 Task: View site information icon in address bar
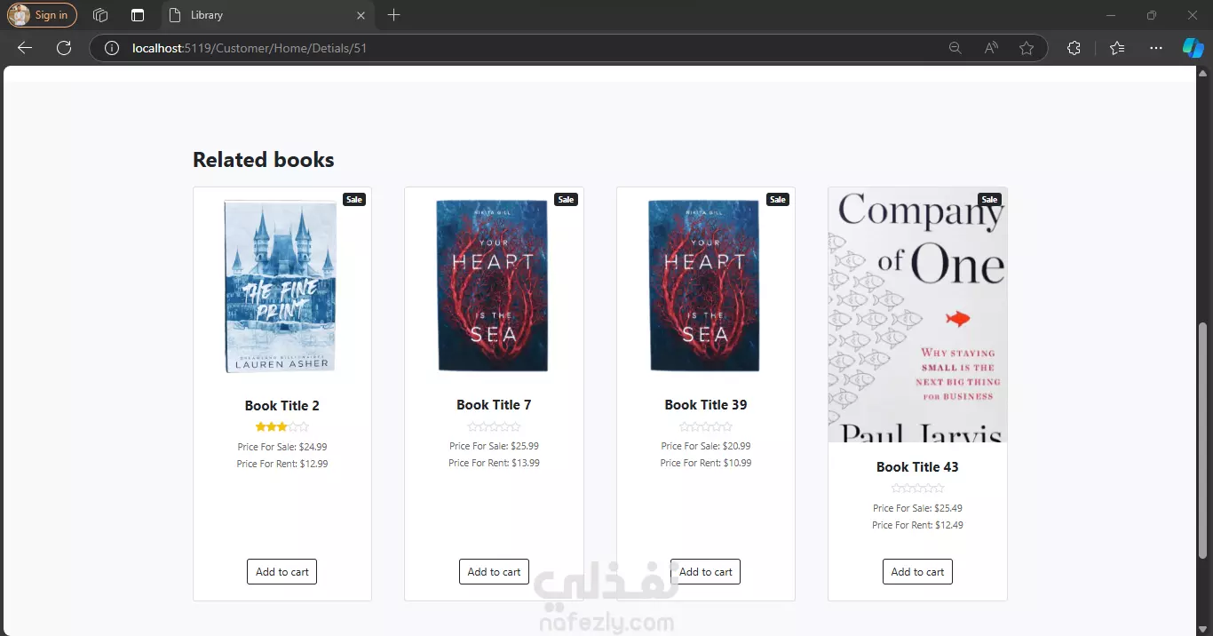[112, 48]
